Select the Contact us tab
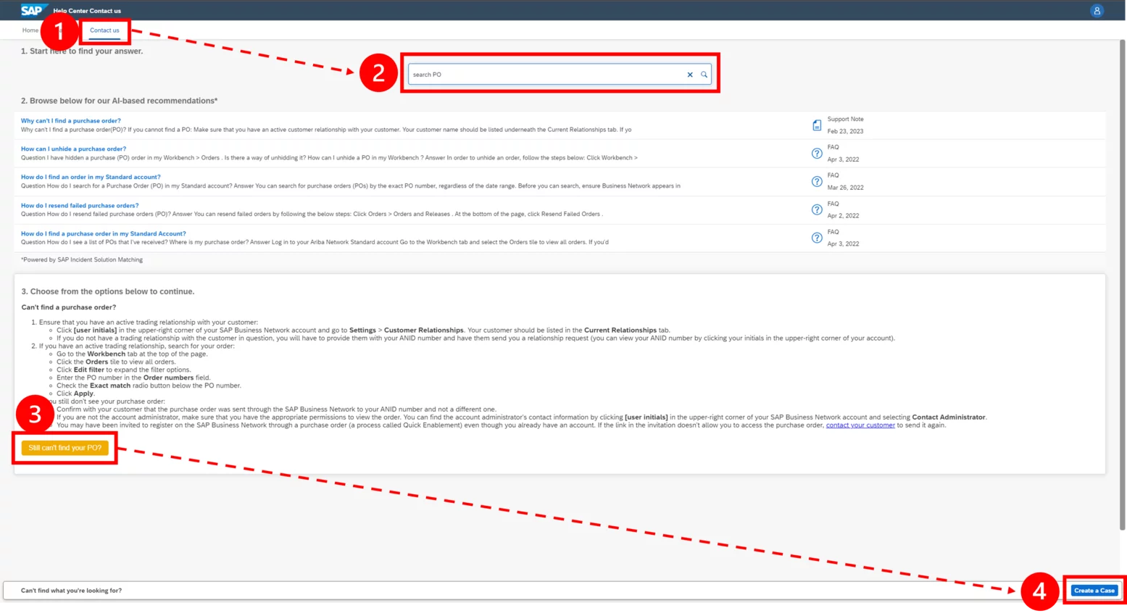 point(104,30)
